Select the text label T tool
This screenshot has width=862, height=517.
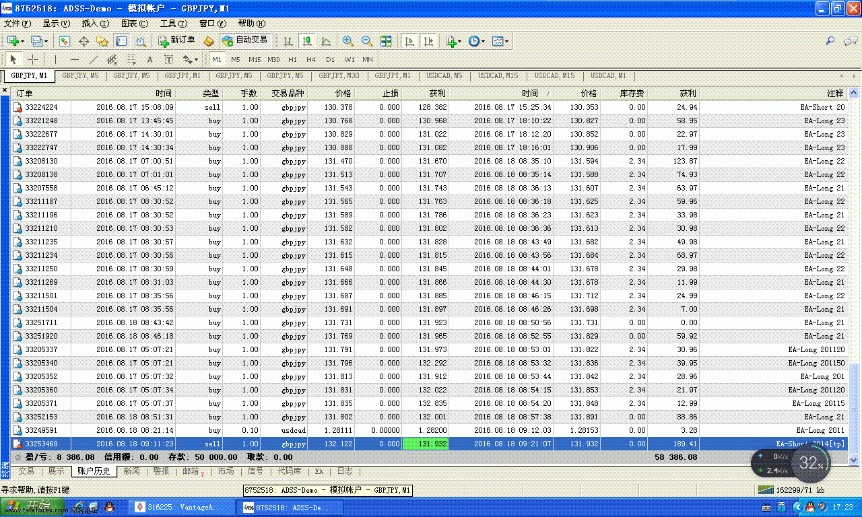(x=169, y=59)
